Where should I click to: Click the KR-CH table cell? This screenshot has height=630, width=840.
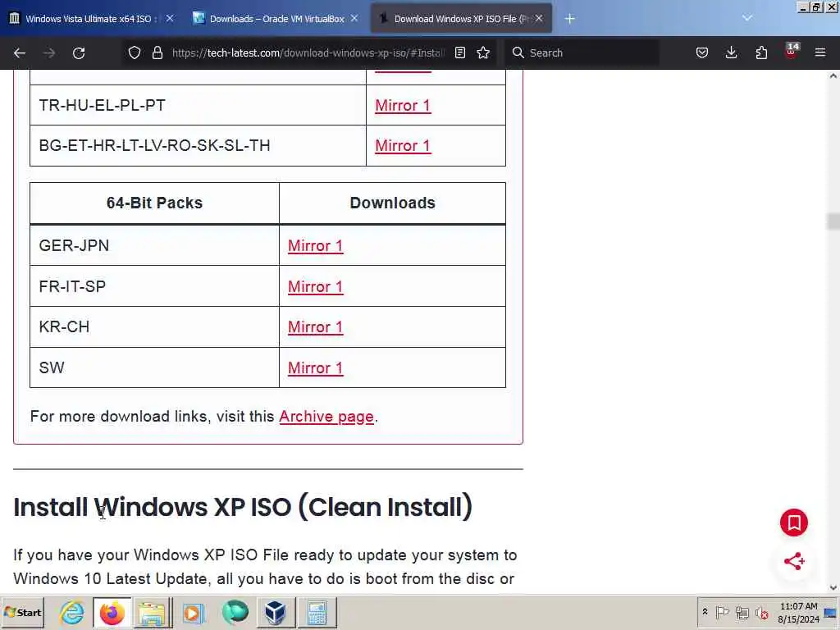pyautogui.click(x=154, y=326)
